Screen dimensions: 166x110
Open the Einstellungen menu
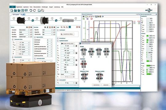coord(45,7)
